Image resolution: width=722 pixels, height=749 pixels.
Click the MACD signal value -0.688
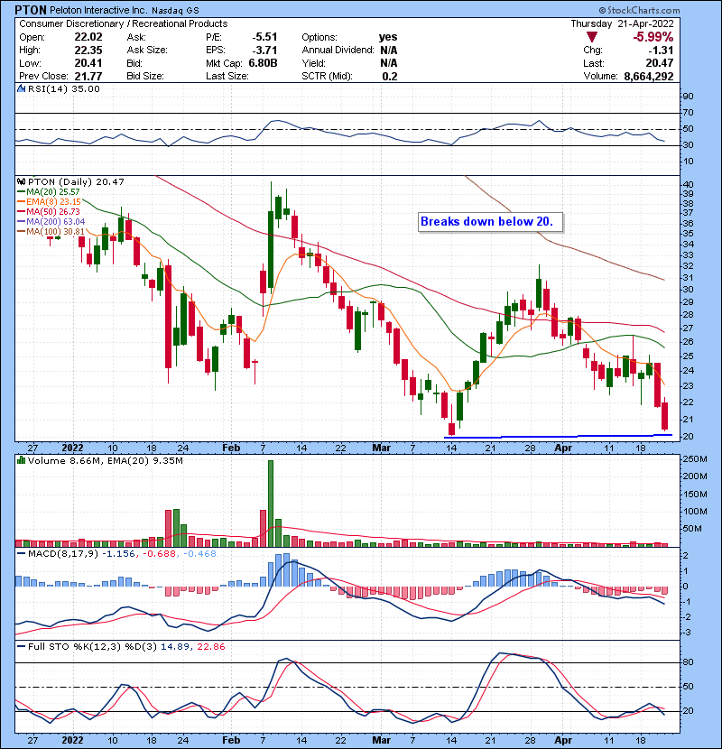(x=159, y=554)
